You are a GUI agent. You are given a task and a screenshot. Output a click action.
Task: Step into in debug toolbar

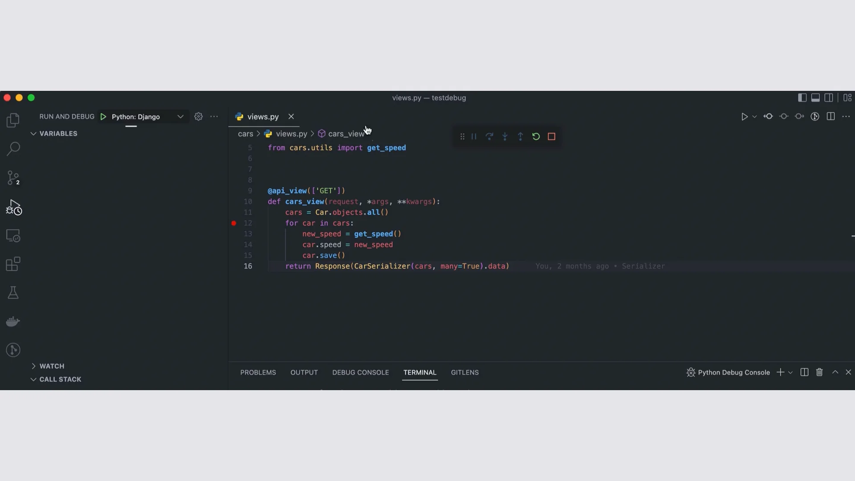point(505,137)
